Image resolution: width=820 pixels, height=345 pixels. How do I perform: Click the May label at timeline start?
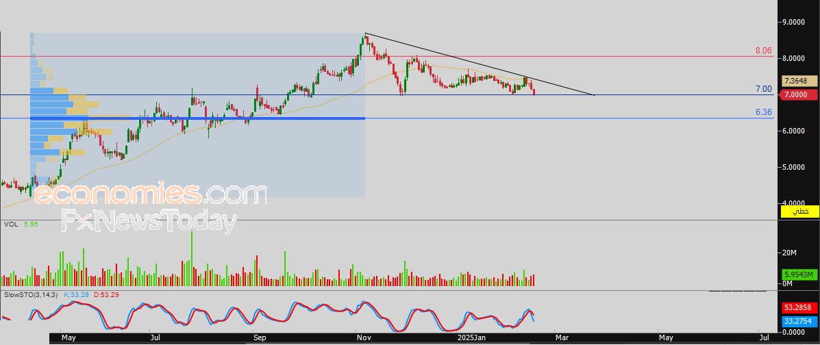69,338
